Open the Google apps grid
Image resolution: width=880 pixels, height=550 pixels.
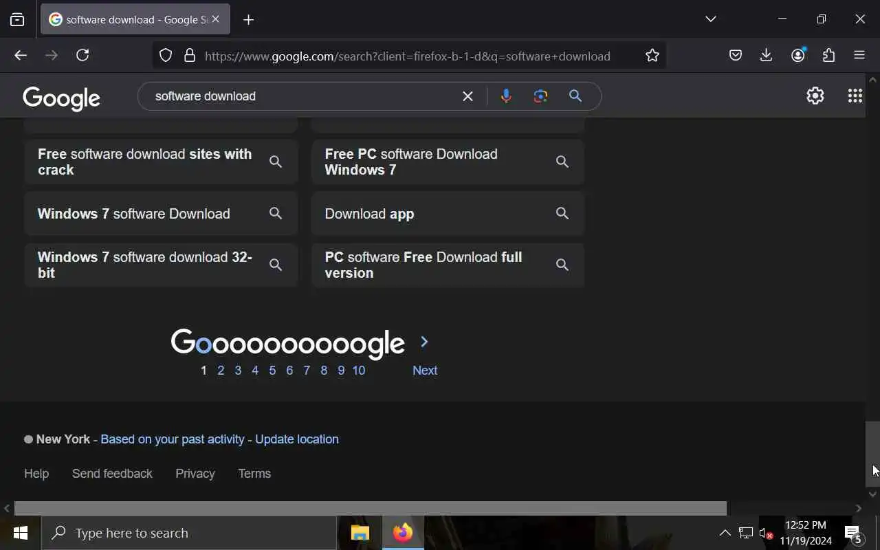pos(855,96)
